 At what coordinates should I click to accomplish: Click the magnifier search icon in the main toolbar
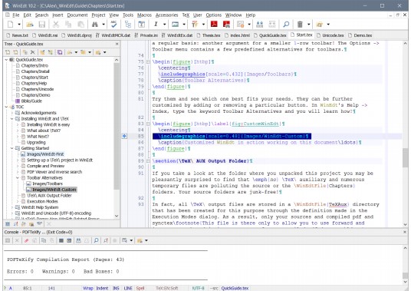tap(286, 25)
